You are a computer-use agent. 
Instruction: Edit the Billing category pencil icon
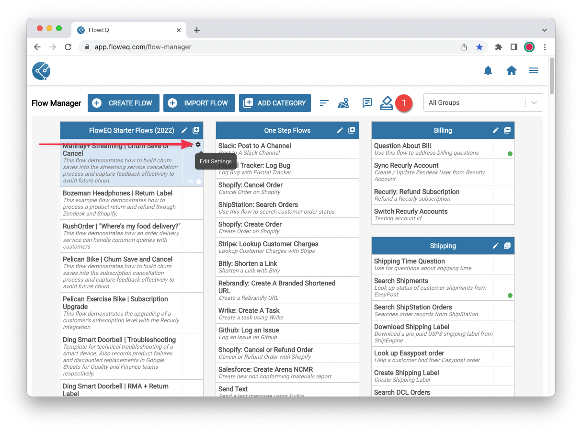pyautogui.click(x=496, y=130)
